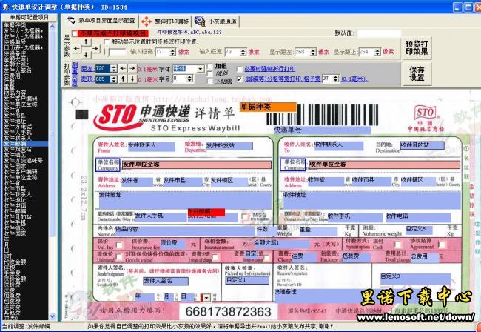
Task: Uncheck 分格等宽打印 checkbox
Action: click(239, 79)
